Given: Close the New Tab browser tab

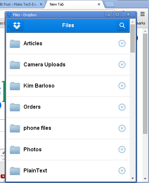Looking at the screenshot, I should click(x=99, y=4).
